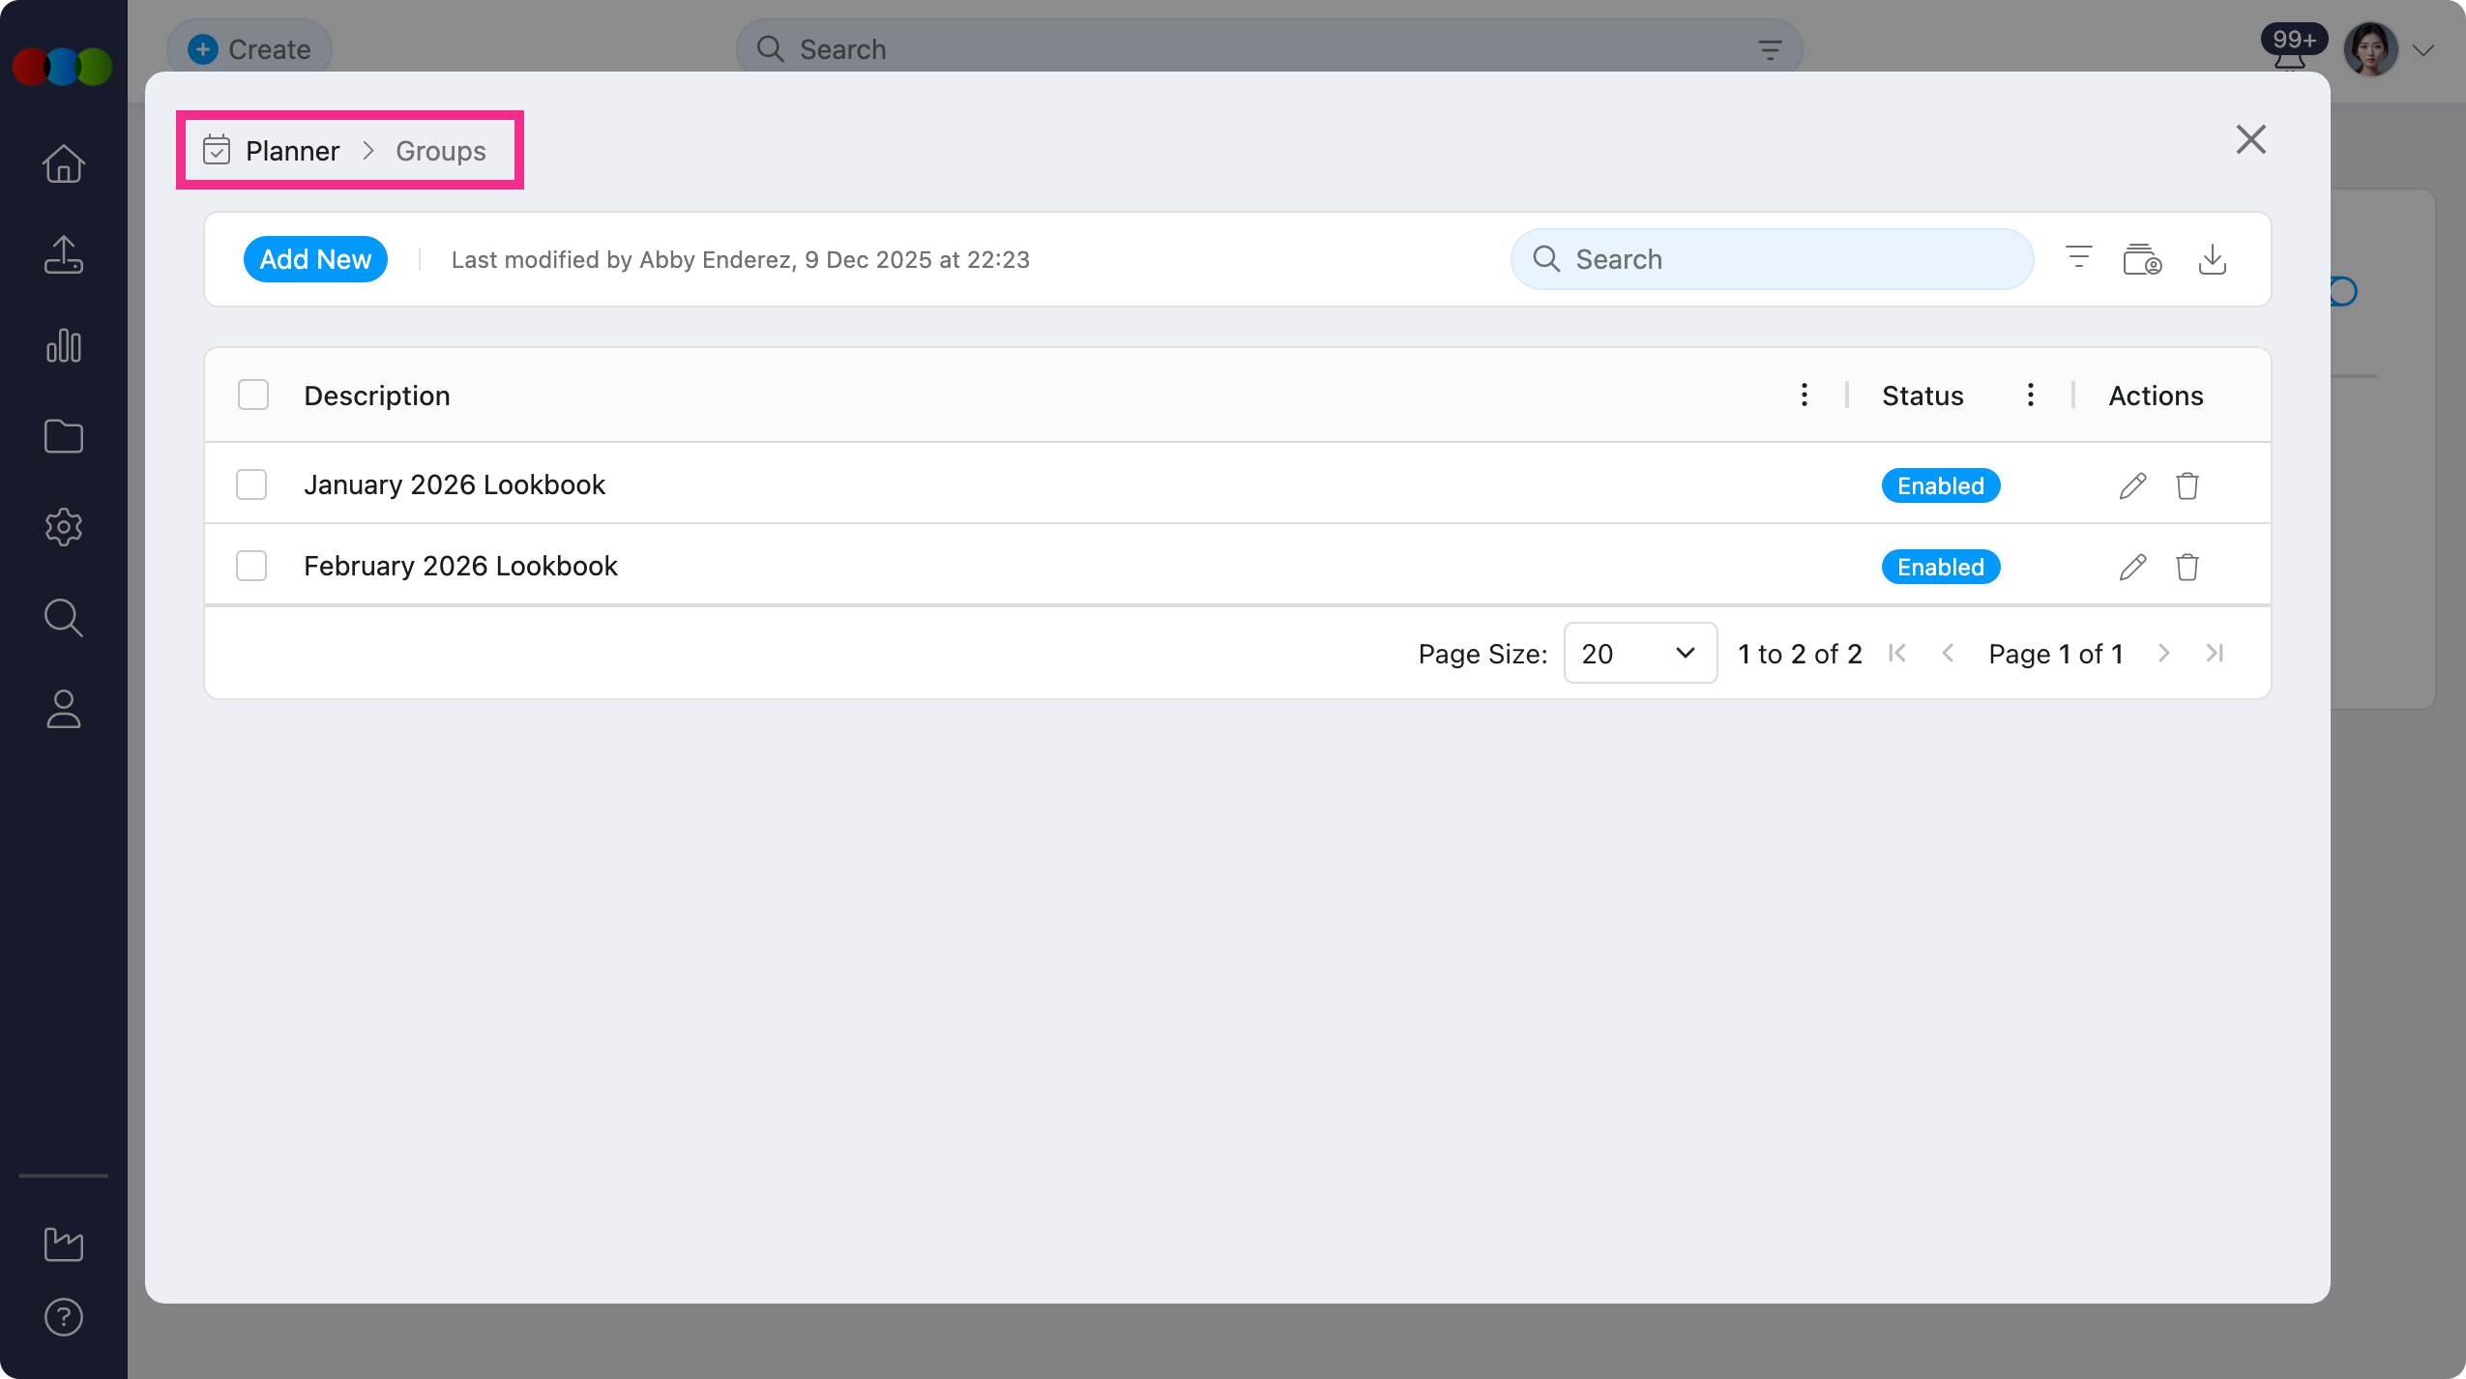Select the February 2026 Lookbook checkbox
This screenshot has height=1379, width=2466.
251,566
